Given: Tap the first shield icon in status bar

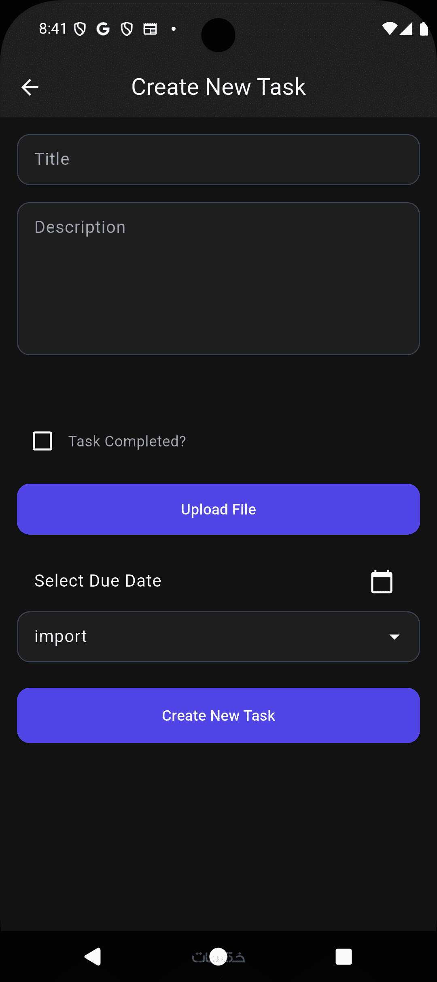Looking at the screenshot, I should pyautogui.click(x=80, y=29).
